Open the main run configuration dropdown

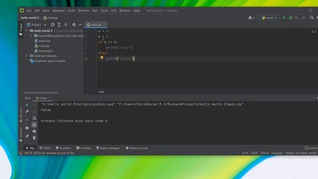coord(269,18)
